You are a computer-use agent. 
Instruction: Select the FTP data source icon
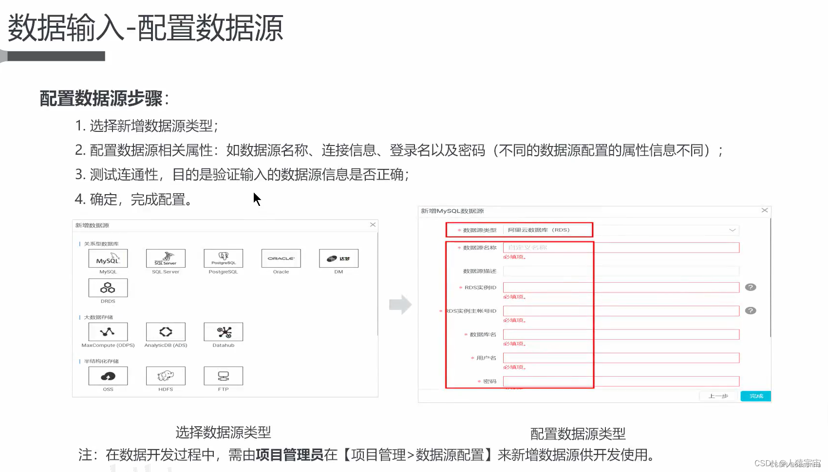click(223, 376)
